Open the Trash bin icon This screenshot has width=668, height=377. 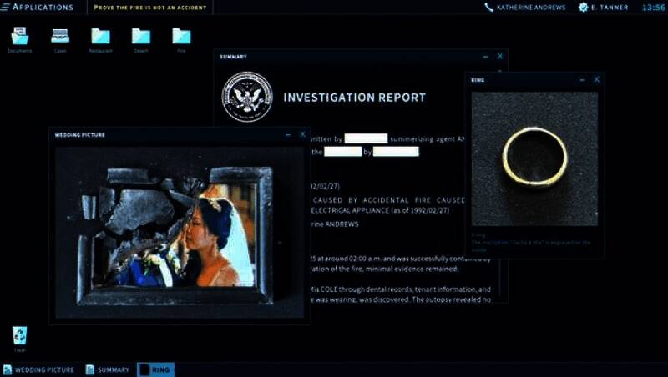click(19, 335)
